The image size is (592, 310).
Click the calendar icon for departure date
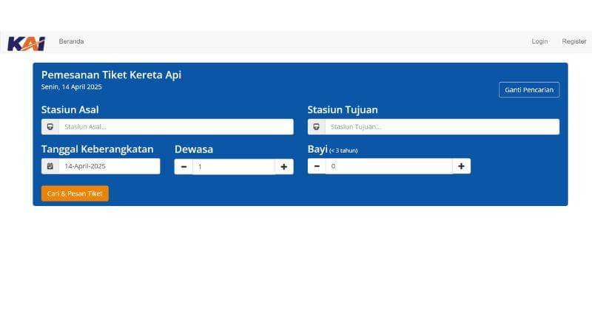point(50,166)
